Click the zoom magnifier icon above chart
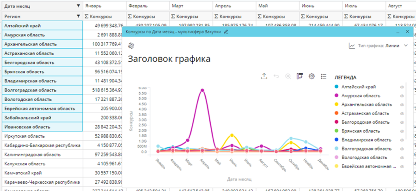This screenshot has height=191, width=416. point(288,76)
